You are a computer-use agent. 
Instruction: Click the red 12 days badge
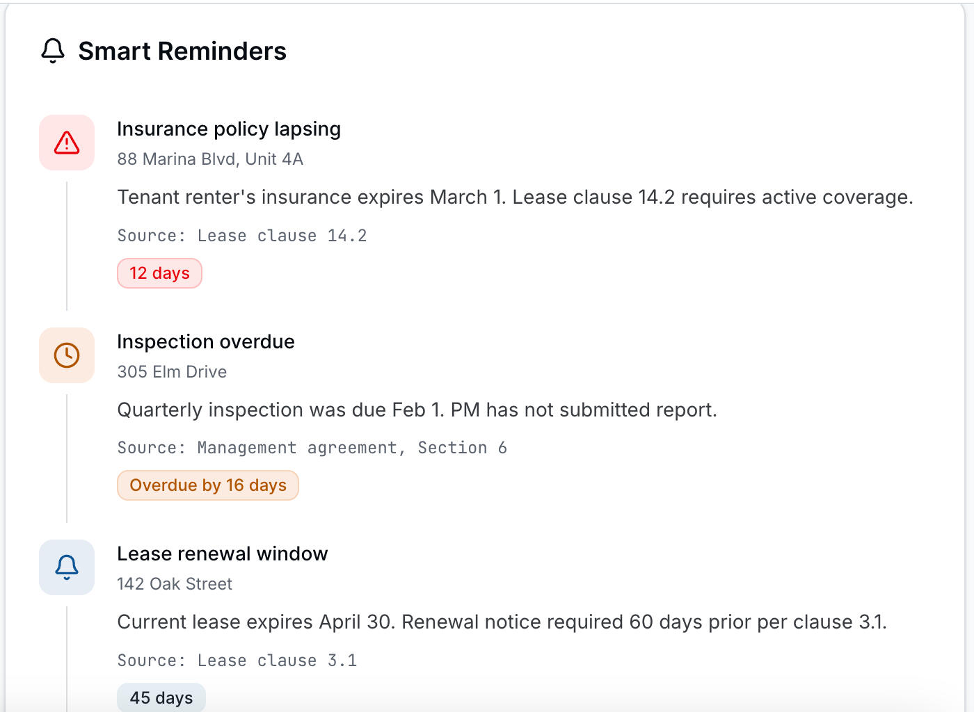(159, 273)
